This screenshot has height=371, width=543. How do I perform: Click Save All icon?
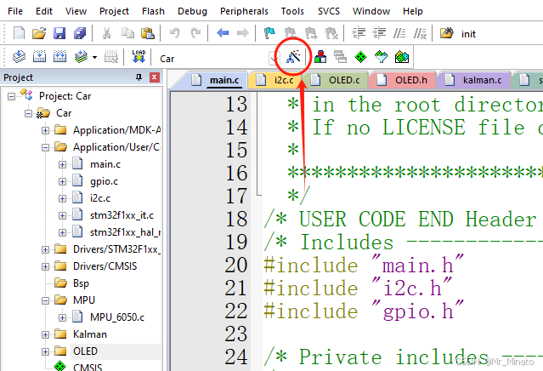[x=80, y=33]
